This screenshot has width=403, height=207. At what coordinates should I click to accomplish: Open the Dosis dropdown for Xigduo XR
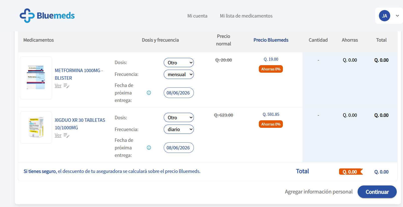tap(179, 118)
